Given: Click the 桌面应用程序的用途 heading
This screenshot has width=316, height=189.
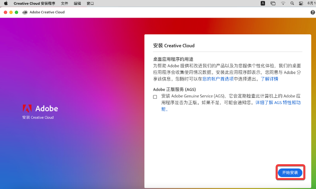Looking at the screenshot, I should (x=173, y=59).
